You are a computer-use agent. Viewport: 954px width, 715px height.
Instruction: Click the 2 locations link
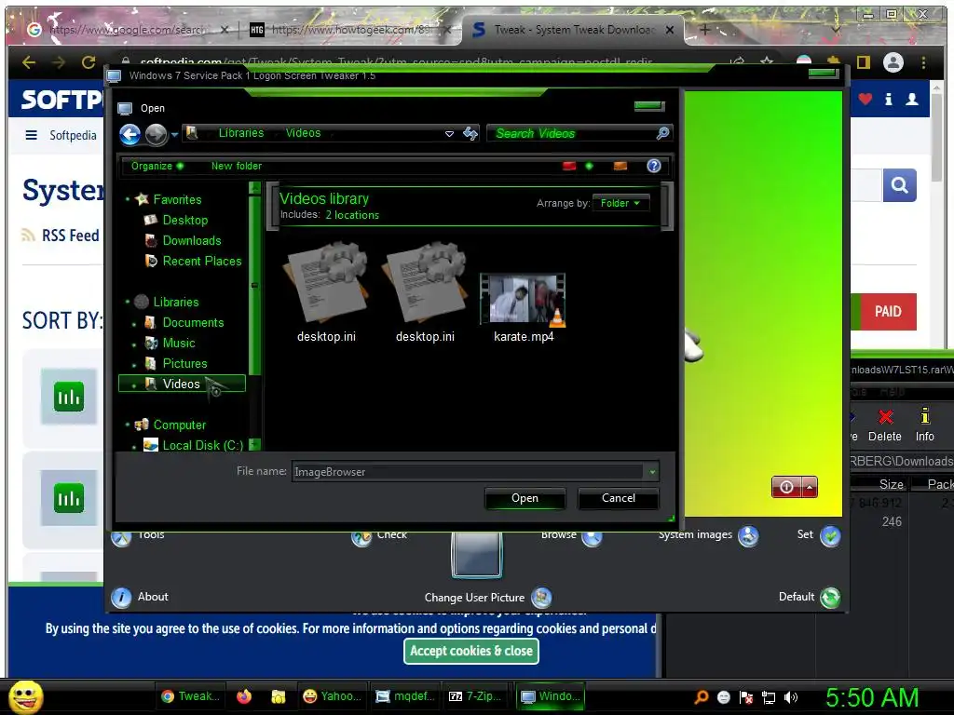click(352, 215)
